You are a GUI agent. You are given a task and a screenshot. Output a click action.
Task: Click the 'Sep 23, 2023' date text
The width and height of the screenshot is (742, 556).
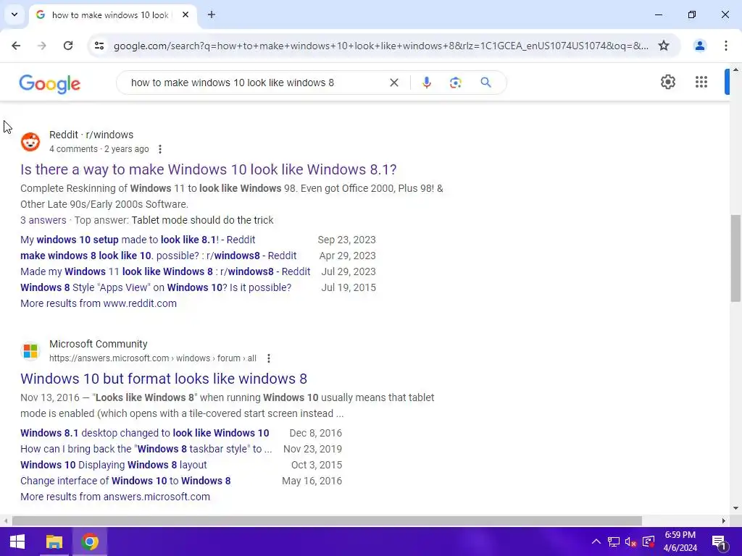347,240
